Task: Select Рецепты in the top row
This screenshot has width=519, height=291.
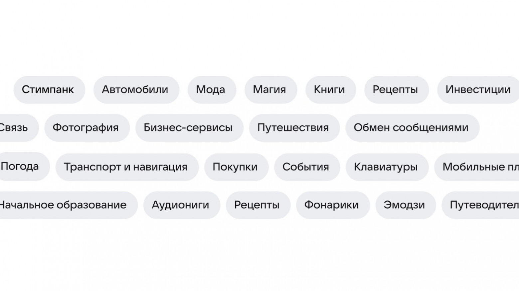Action: [396, 90]
